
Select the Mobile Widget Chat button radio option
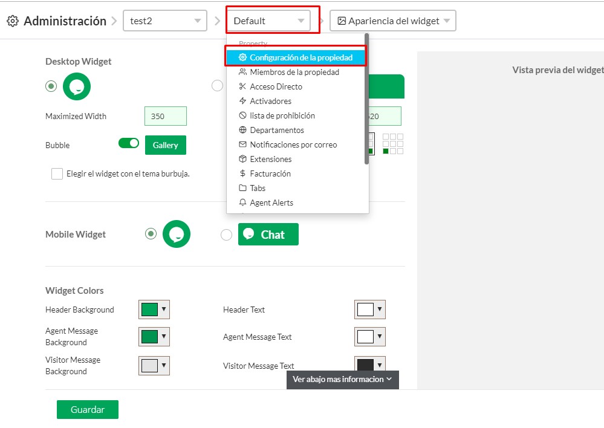click(226, 235)
